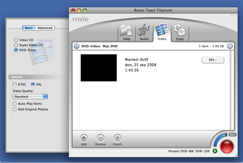Toggle the drawer icon beside DVD-Video title
This screenshot has width=243, height=163.
[76, 46]
